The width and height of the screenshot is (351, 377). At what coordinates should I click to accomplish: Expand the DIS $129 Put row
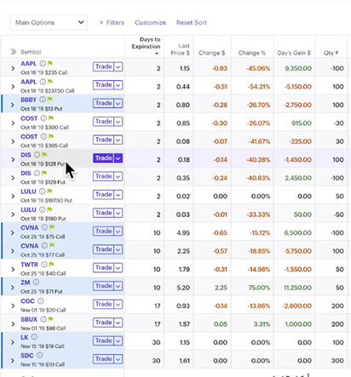tap(13, 178)
